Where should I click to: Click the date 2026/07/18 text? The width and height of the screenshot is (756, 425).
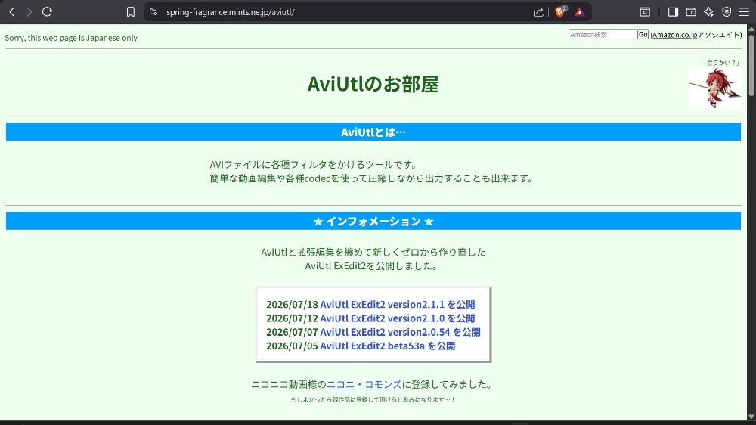tap(292, 305)
